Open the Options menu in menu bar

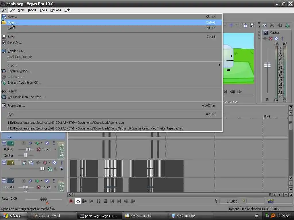55,10
